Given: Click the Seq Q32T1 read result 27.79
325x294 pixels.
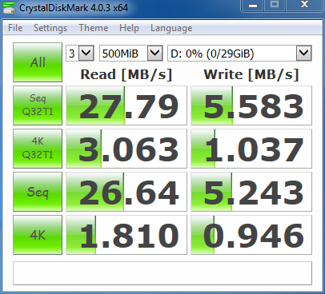Looking at the screenshot, I should 126,105.
